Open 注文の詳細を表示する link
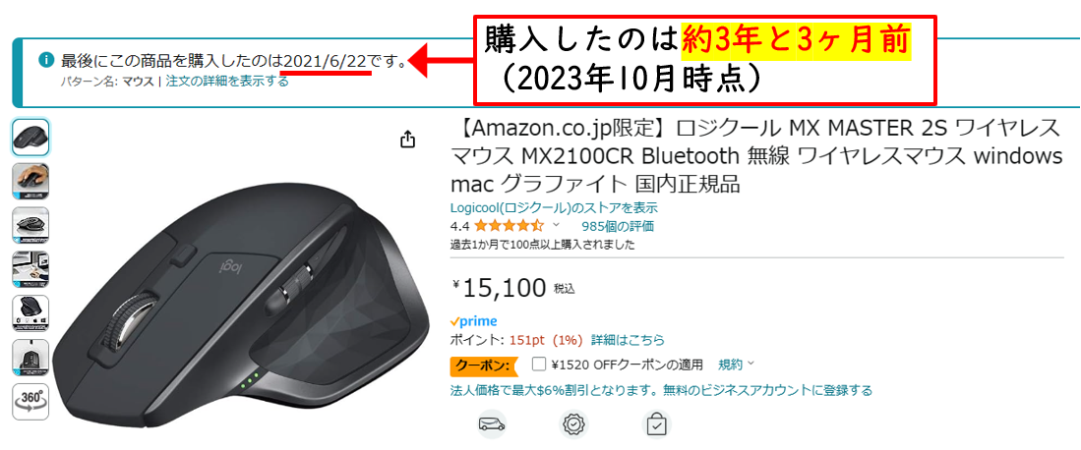The height and width of the screenshot is (450, 1081). pos(227,82)
